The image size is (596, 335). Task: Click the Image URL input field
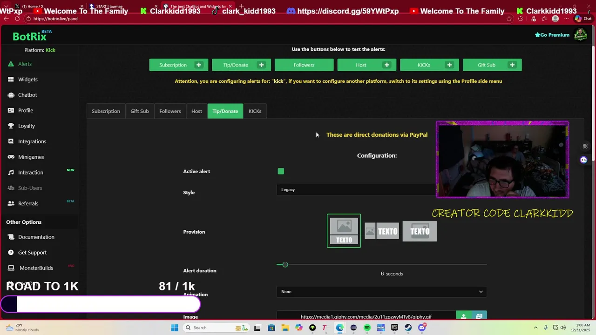coord(366,316)
